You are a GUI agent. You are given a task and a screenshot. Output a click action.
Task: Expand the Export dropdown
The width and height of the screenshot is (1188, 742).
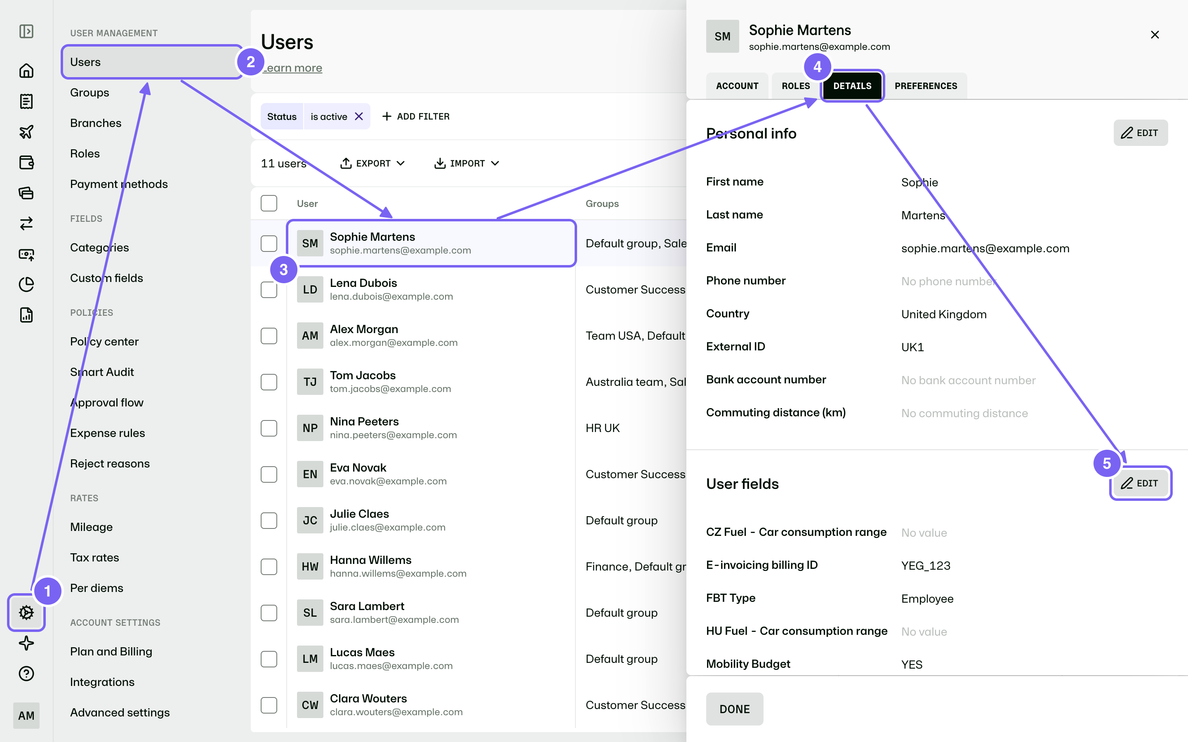372,163
